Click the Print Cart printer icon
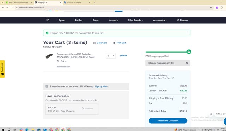The width and height of the screenshot is (226, 131). (x=114, y=43)
